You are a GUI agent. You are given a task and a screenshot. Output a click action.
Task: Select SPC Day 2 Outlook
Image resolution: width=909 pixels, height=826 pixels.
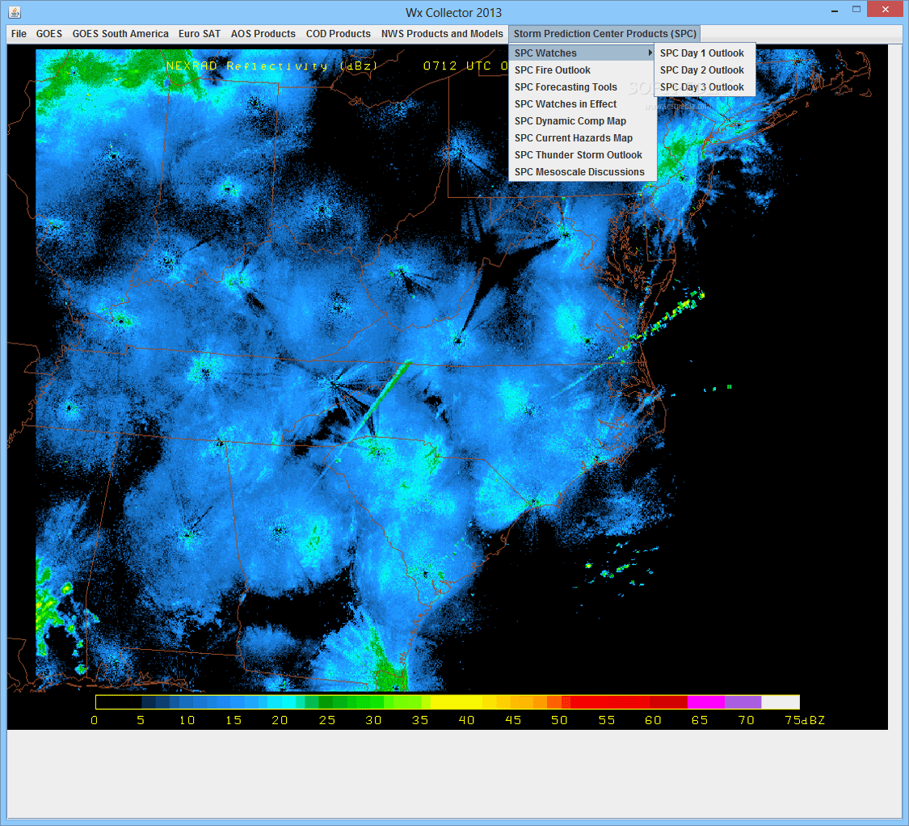[x=705, y=70]
